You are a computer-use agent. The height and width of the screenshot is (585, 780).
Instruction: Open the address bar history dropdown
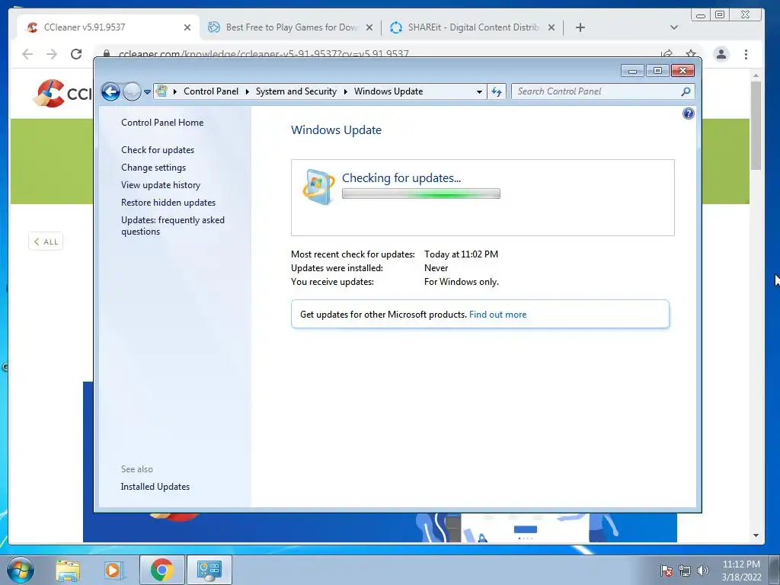click(x=479, y=91)
